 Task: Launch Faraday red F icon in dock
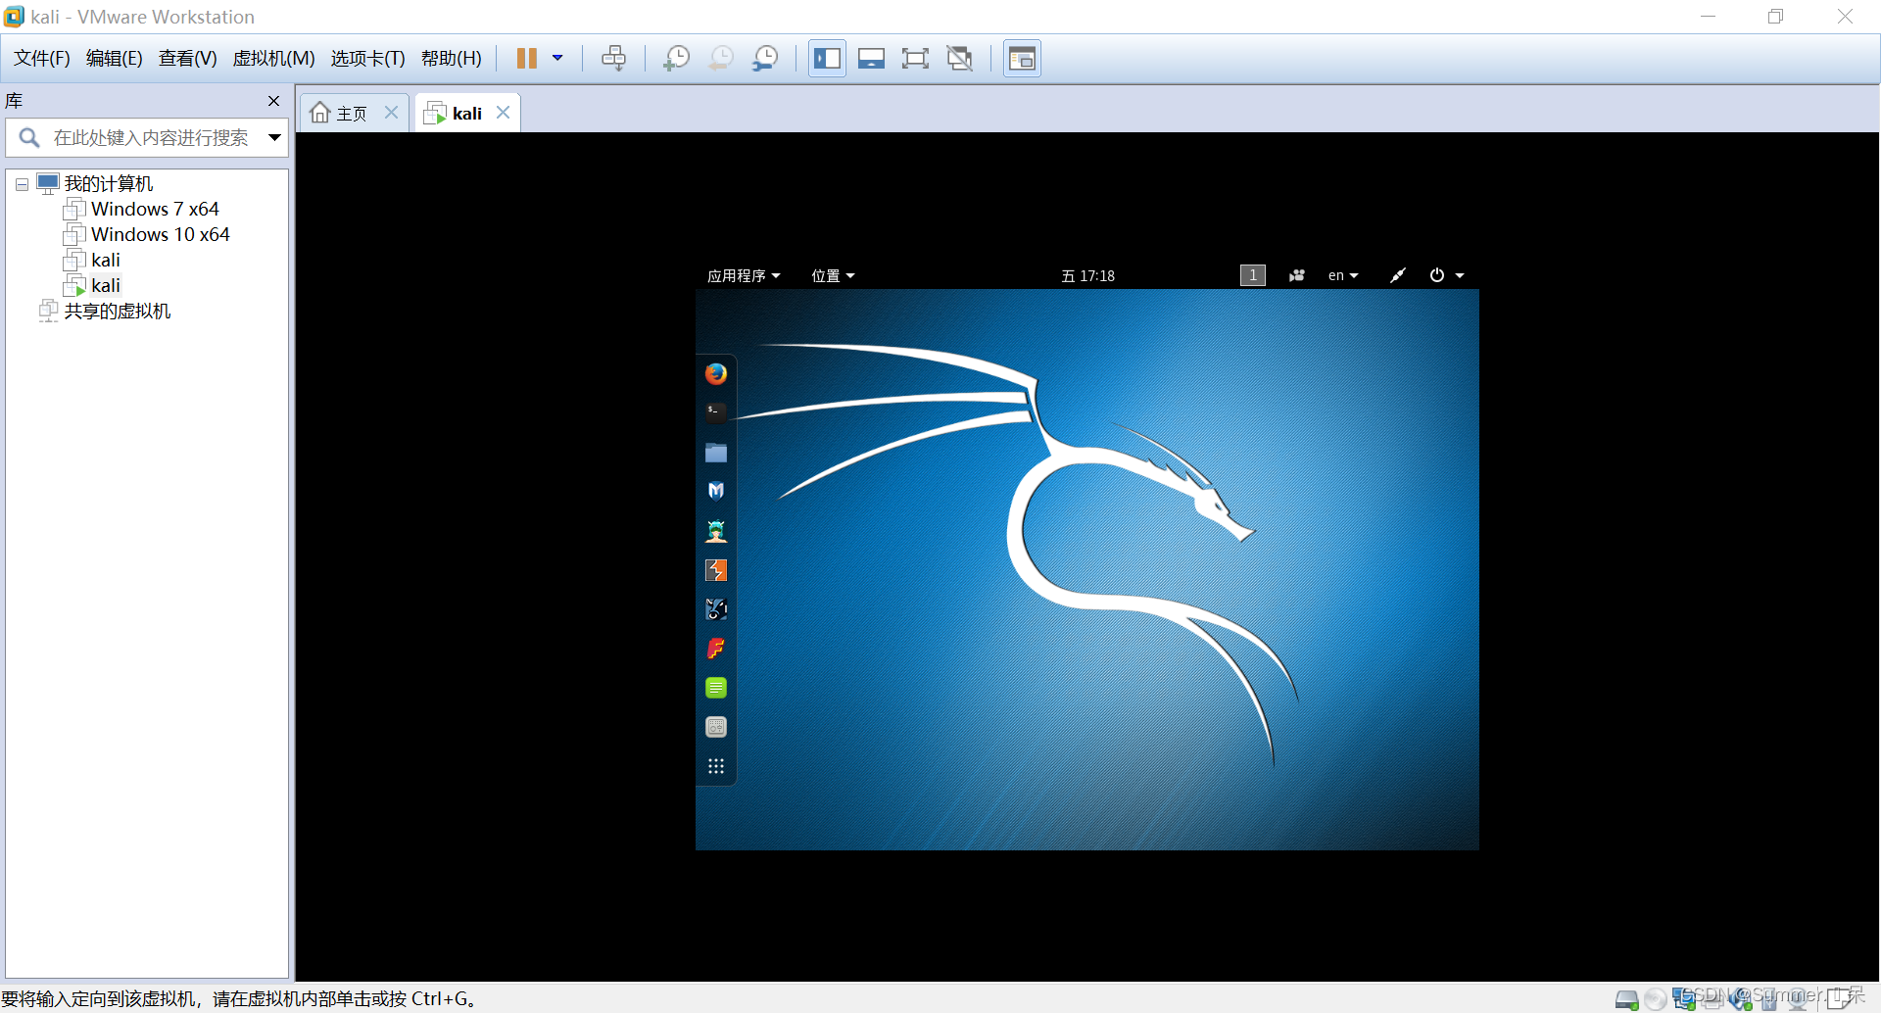[716, 649]
